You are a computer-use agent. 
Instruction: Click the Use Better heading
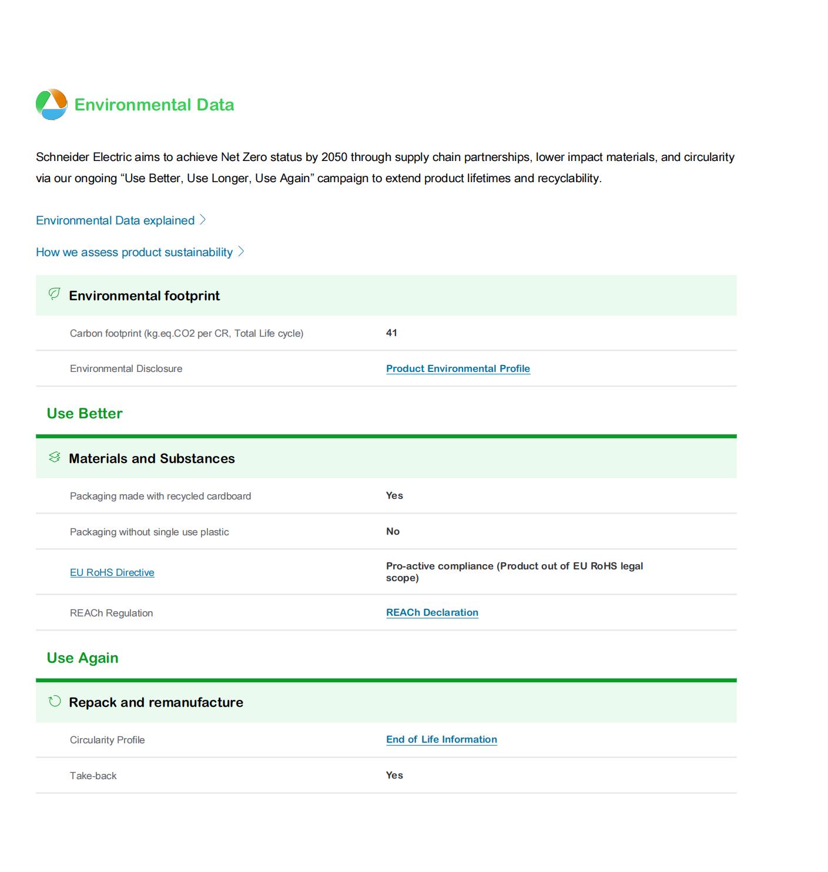85,413
